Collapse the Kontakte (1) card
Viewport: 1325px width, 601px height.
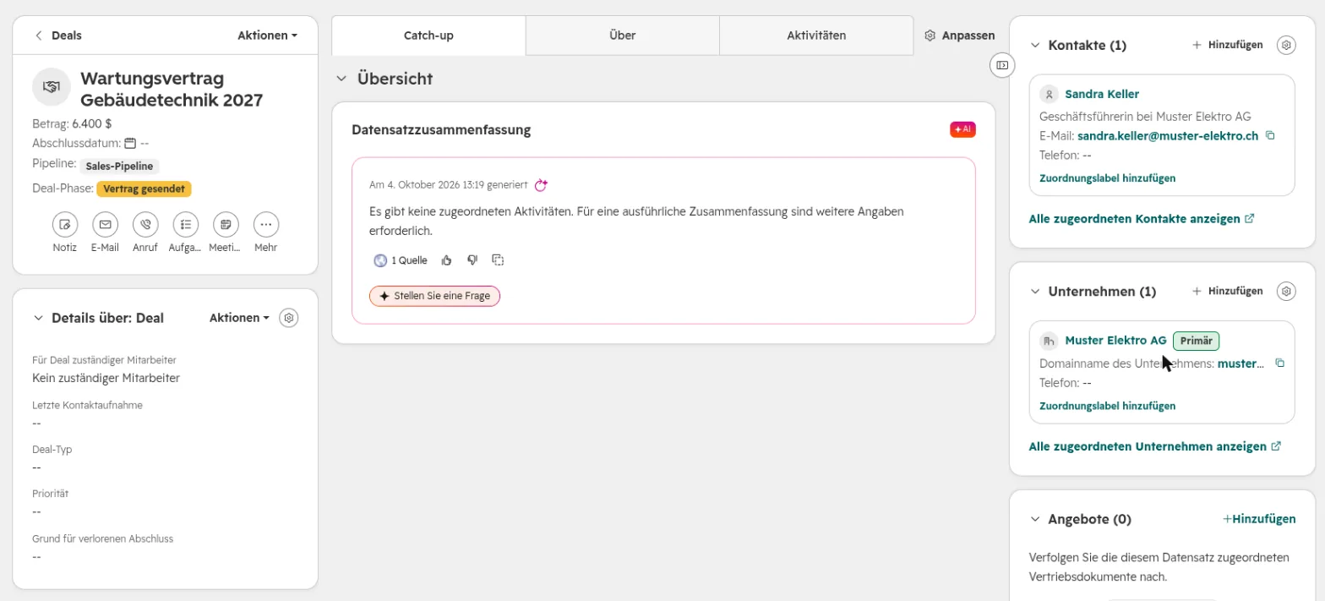[1035, 45]
